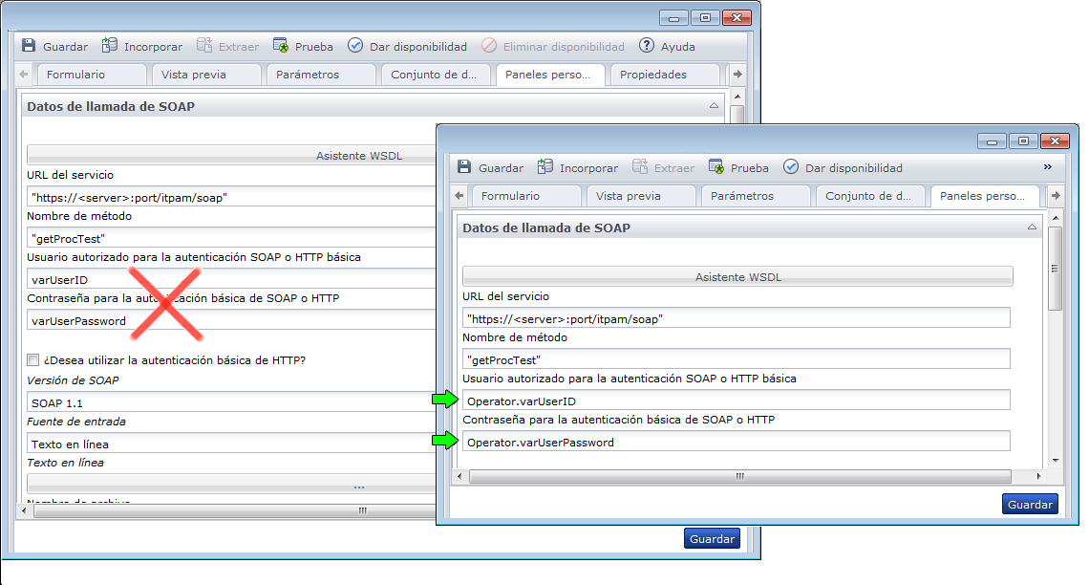The height and width of the screenshot is (585, 1089).
Task: Click Nombre de método field in back window
Action: click(x=231, y=238)
